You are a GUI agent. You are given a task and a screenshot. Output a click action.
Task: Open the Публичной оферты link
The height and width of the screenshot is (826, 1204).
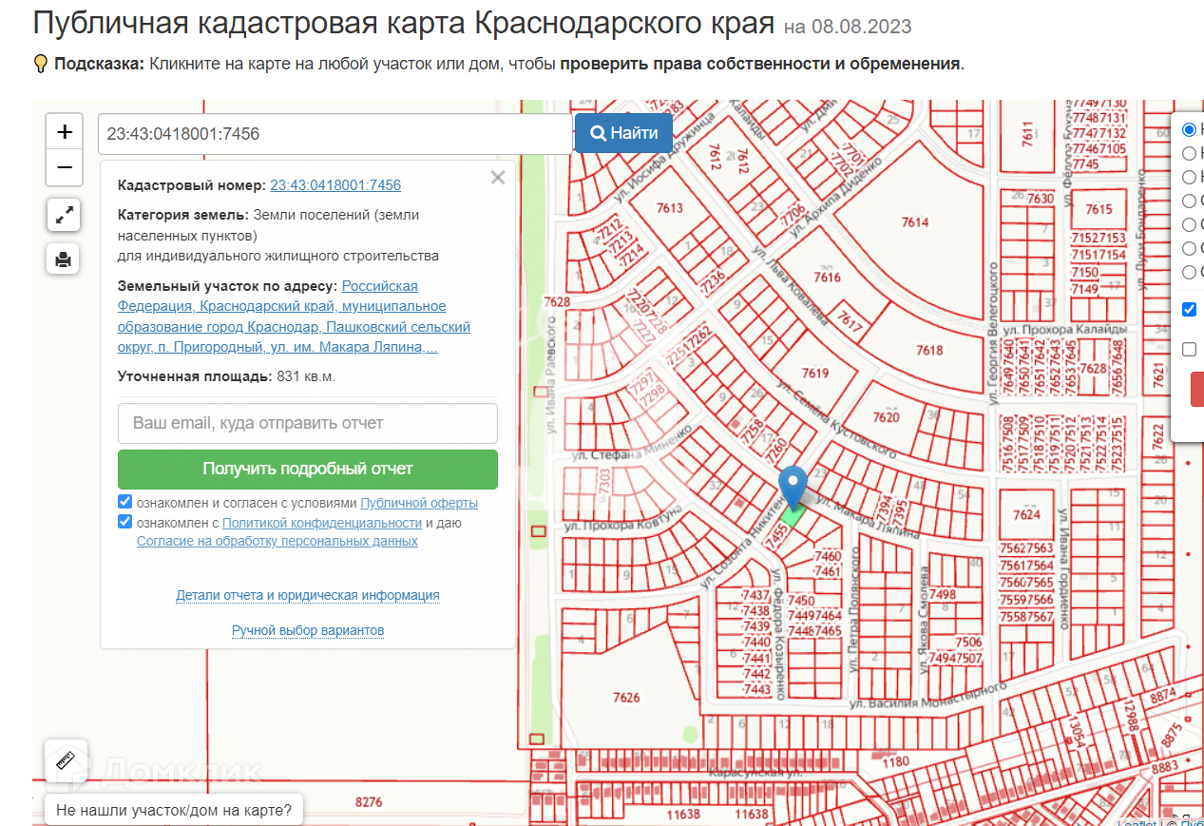[419, 503]
